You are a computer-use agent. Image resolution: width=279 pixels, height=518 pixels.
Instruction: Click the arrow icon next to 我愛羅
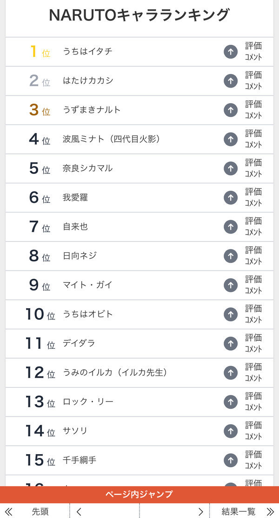(x=231, y=198)
